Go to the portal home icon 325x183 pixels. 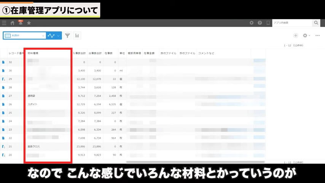pyautogui.click(x=13, y=23)
